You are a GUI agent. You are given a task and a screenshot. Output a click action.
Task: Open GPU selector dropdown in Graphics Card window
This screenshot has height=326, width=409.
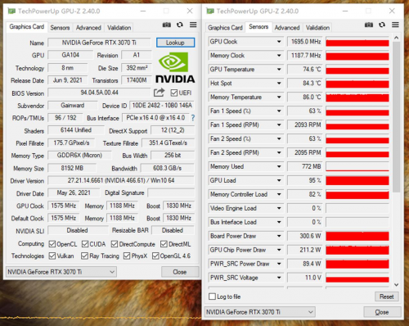tap(61, 272)
